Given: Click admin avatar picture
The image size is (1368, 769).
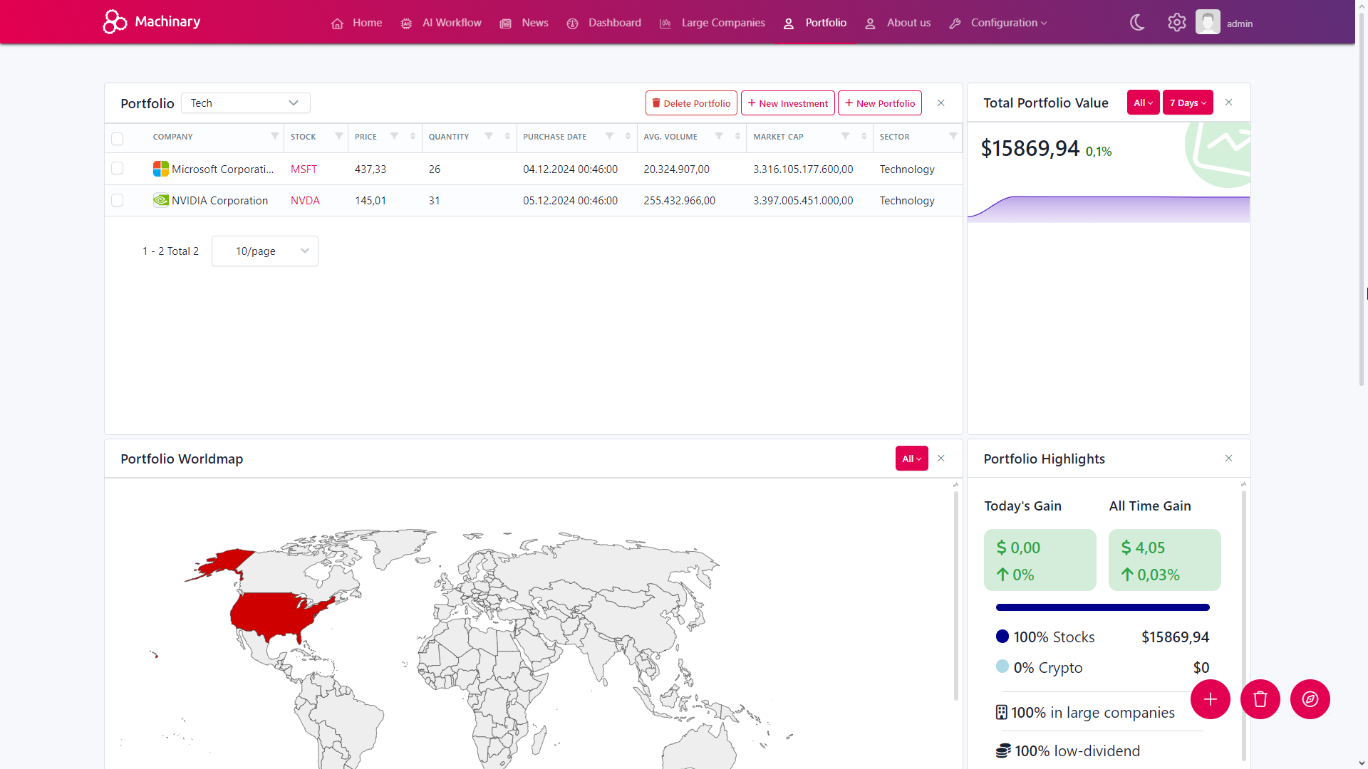Looking at the screenshot, I should click(1207, 23).
